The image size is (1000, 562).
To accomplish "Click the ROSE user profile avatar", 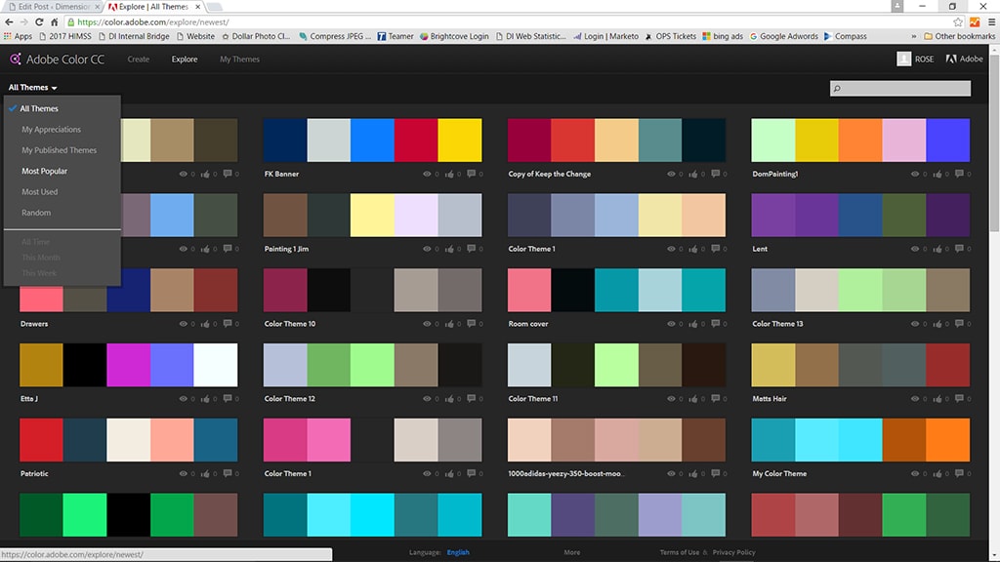I will [x=903, y=59].
